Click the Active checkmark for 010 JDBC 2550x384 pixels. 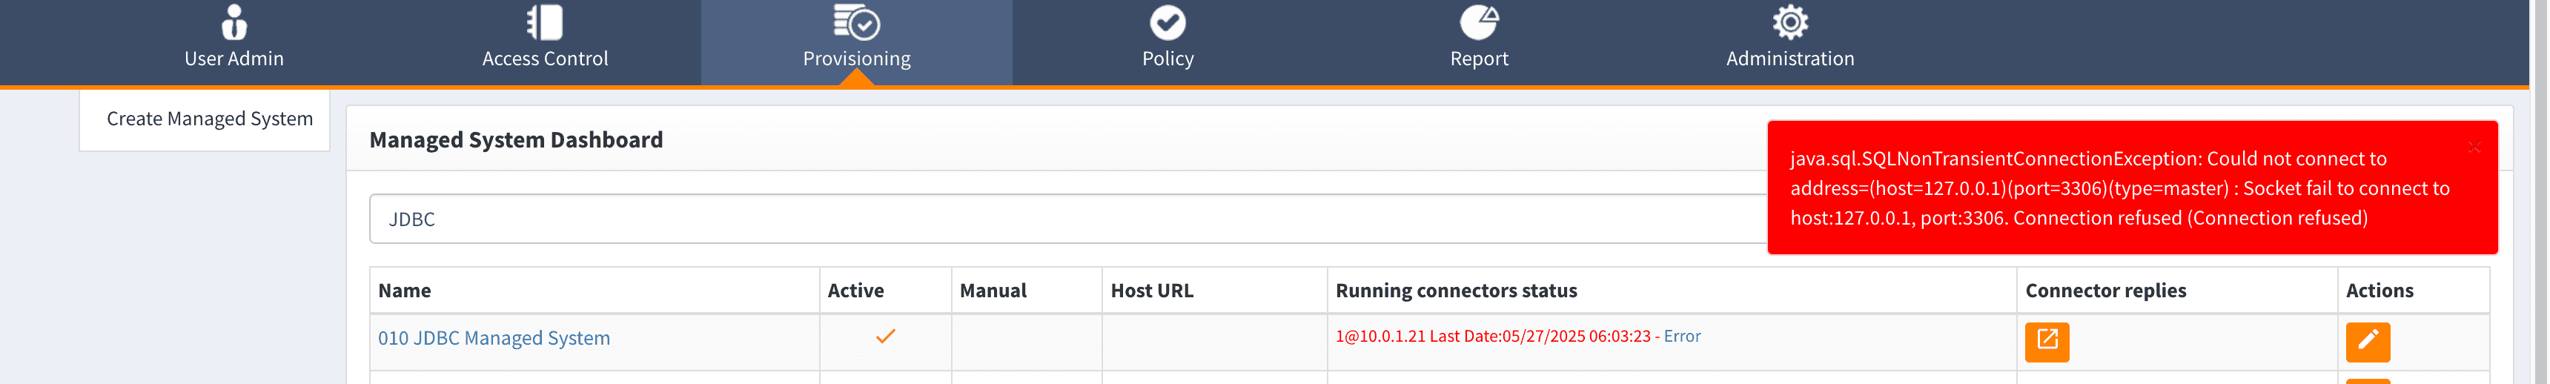pyautogui.click(x=885, y=337)
